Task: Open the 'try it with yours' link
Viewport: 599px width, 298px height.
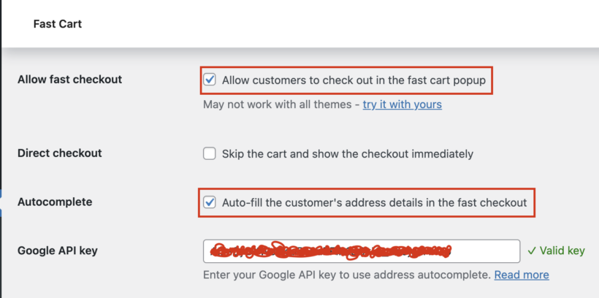Action: [402, 104]
